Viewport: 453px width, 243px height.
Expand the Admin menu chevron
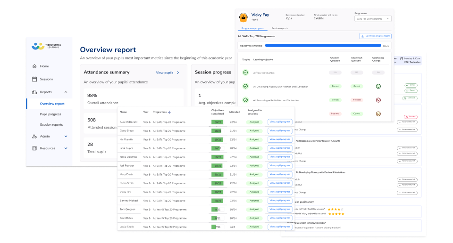coord(66,136)
